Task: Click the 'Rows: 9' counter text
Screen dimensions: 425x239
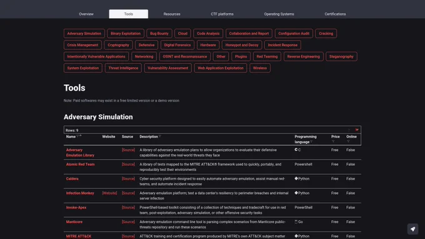Action: click(x=72, y=130)
